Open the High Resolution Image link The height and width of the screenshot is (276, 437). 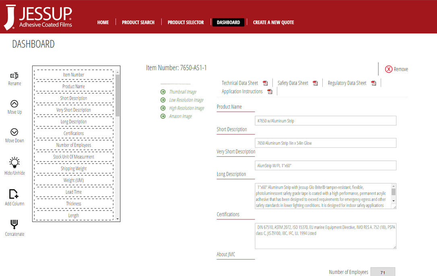186,108
